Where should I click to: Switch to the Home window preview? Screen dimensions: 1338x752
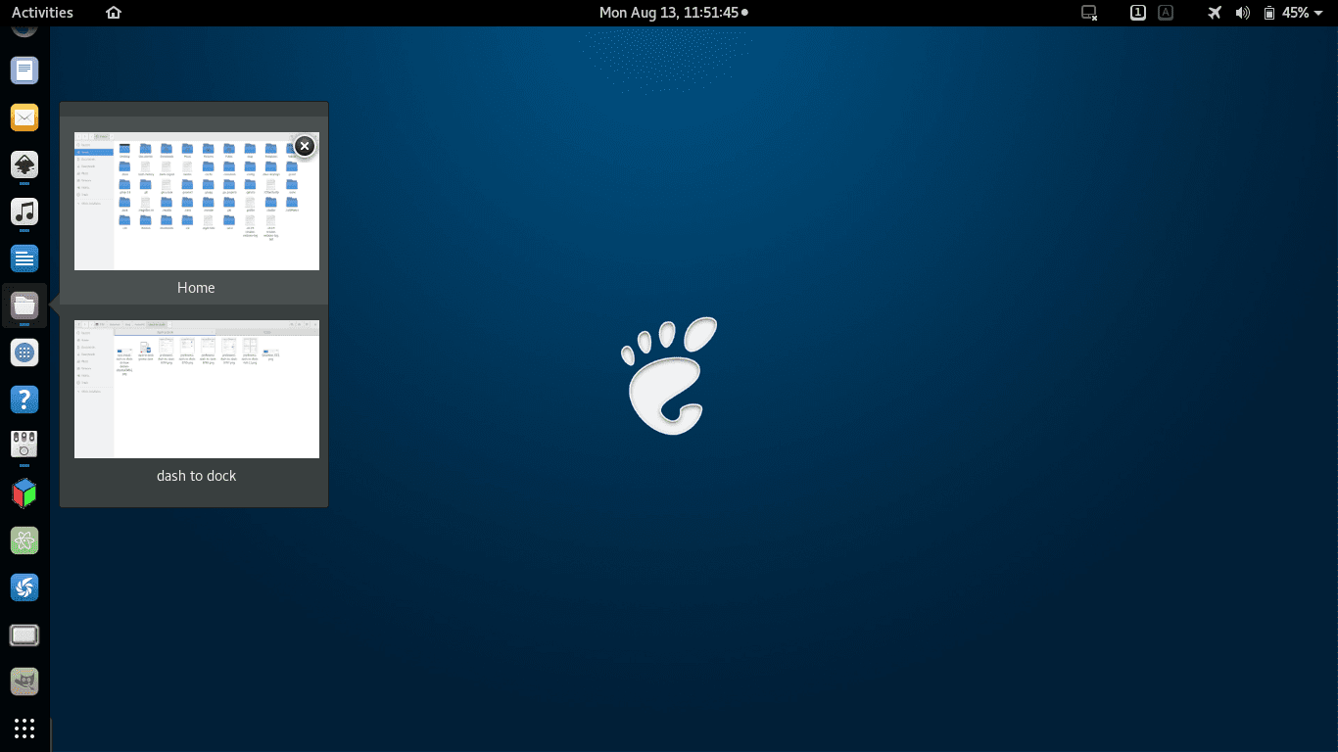point(196,201)
